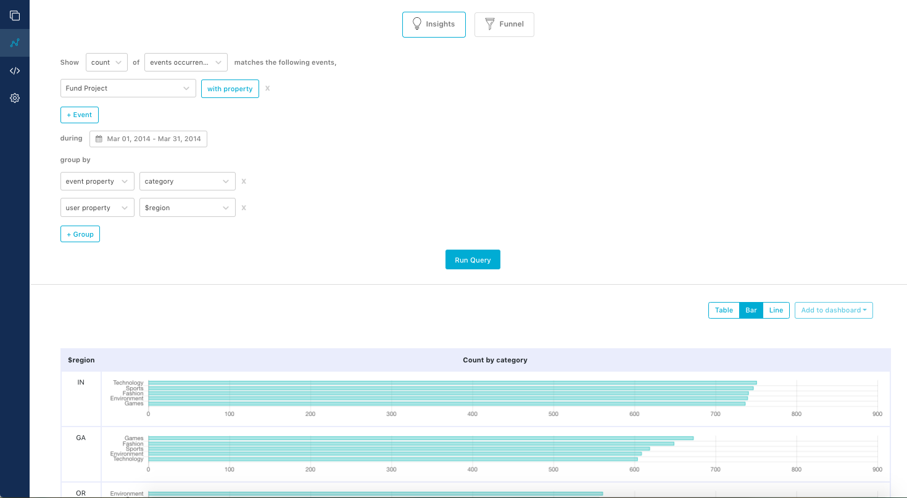This screenshot has width=907, height=498.
Task: Expand the 'Add to dashboard' dropdown
Action: pos(834,310)
